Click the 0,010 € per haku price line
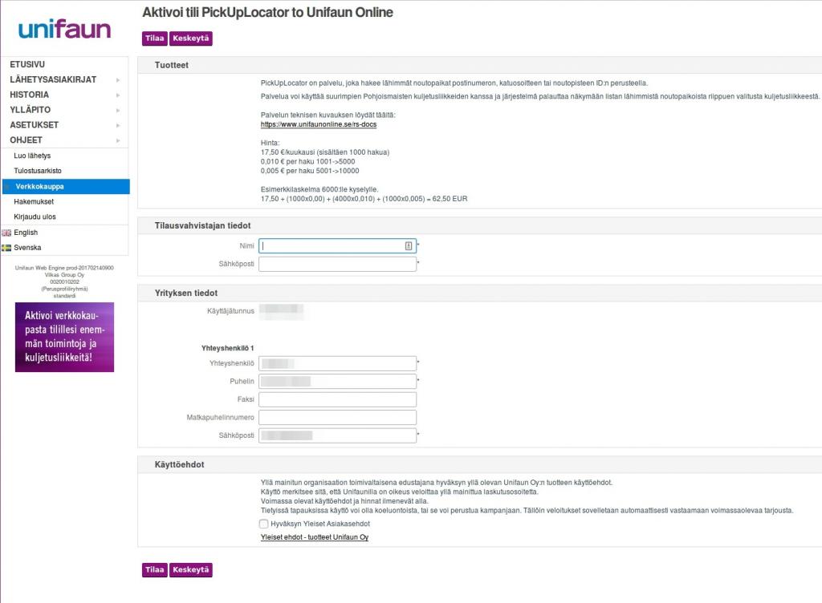 307,162
